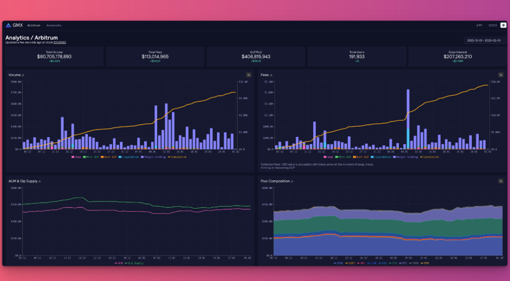Click the Volume chart title
This screenshot has width=510, height=281.
pos(14,75)
